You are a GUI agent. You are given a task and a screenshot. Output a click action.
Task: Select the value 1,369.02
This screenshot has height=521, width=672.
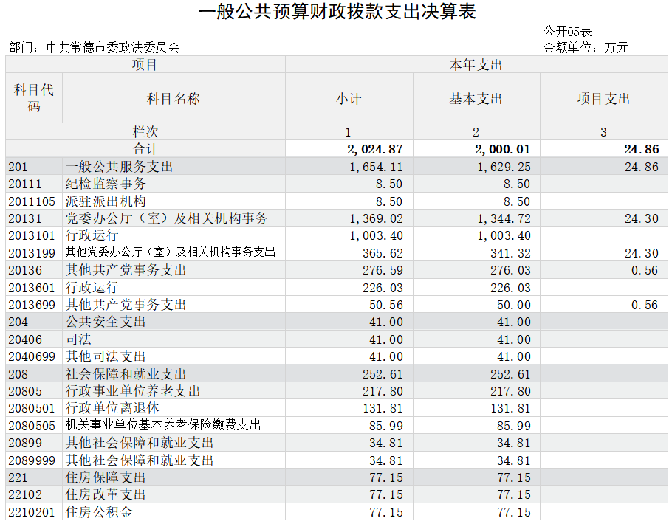pos(377,218)
